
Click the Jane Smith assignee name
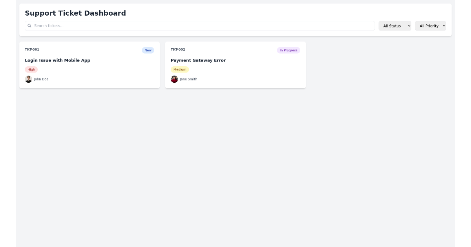pos(188,79)
